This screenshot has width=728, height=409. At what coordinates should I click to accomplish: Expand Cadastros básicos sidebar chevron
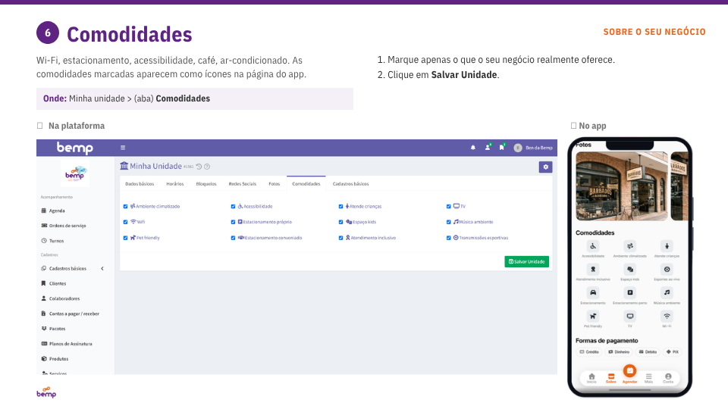(102, 268)
